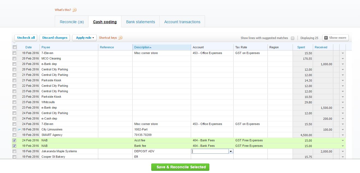Click Discard changes
Image resolution: width=360 pixels, height=173 pixels.
click(x=55, y=38)
